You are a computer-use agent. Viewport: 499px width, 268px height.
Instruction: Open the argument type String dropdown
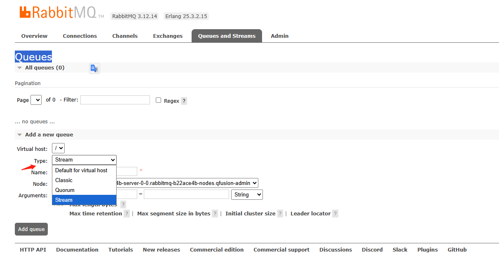click(247, 194)
